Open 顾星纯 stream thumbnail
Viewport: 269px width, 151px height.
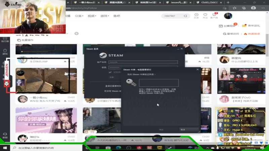(241, 49)
